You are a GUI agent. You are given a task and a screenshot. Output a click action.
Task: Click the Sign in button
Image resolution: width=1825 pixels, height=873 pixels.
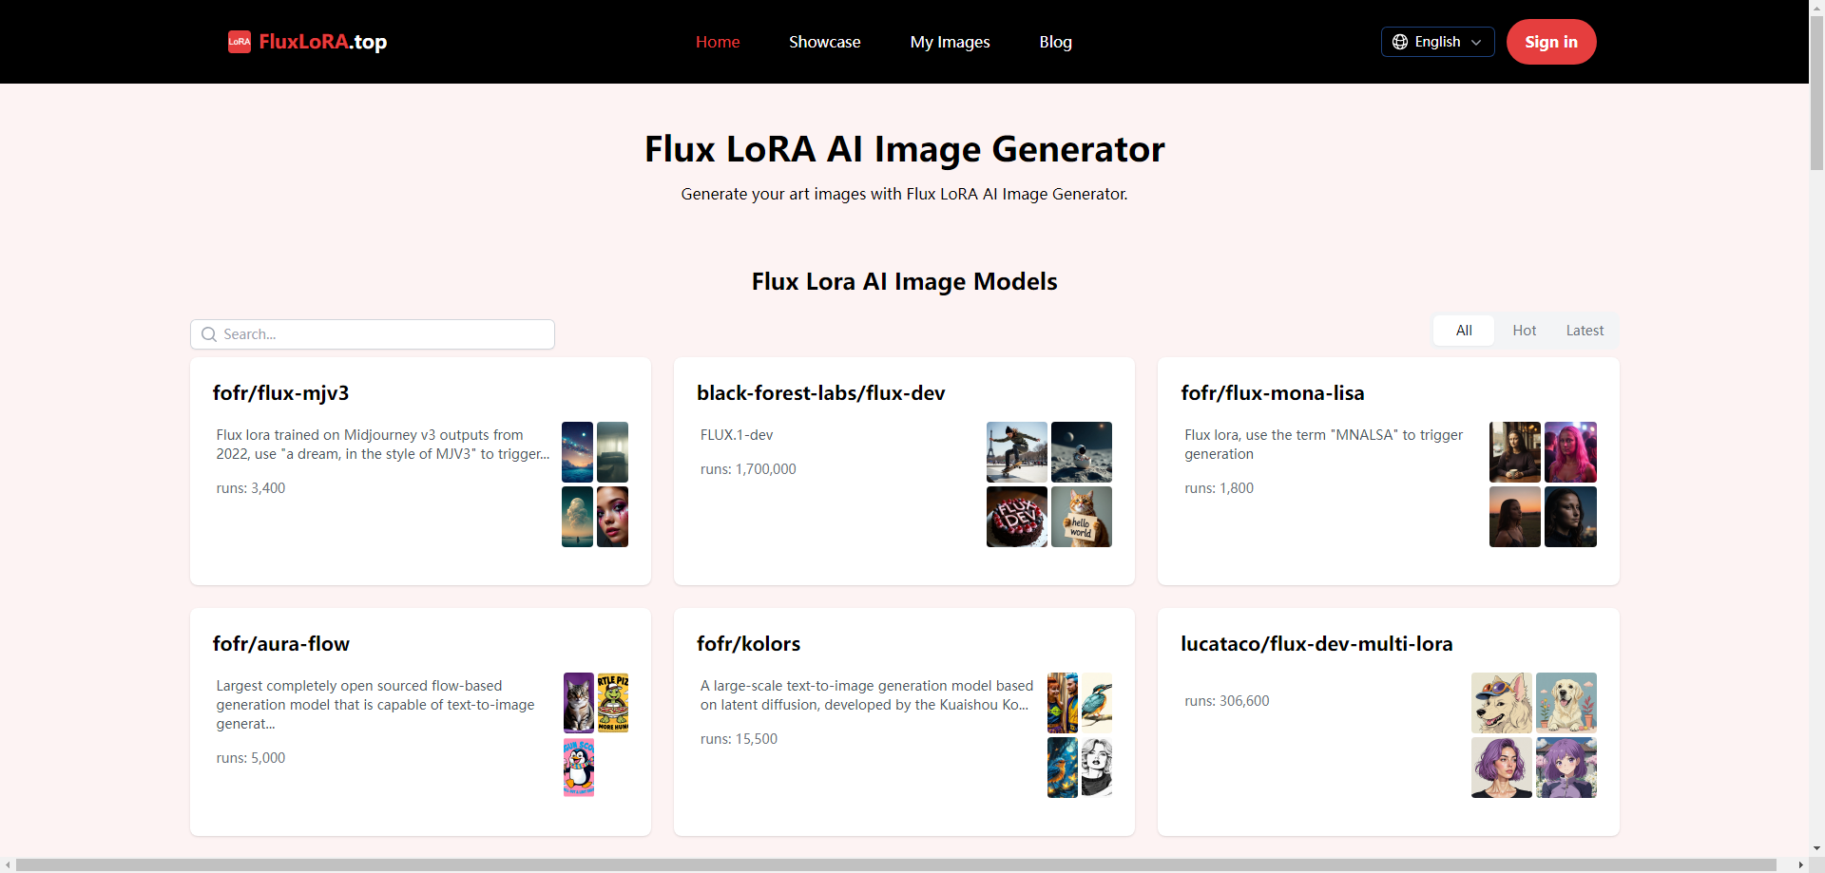(x=1551, y=42)
